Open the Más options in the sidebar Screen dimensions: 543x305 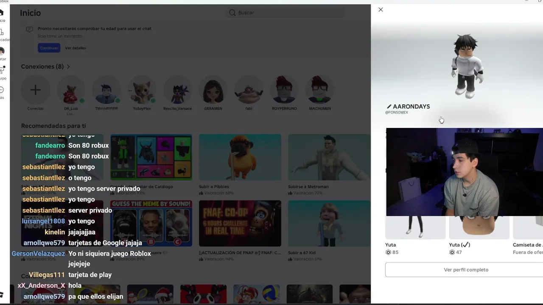pos(2,92)
